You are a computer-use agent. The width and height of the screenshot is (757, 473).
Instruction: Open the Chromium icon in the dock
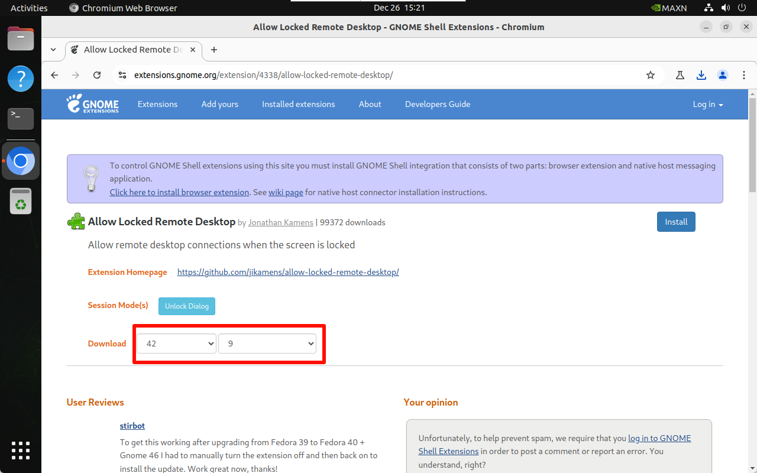pyautogui.click(x=21, y=161)
